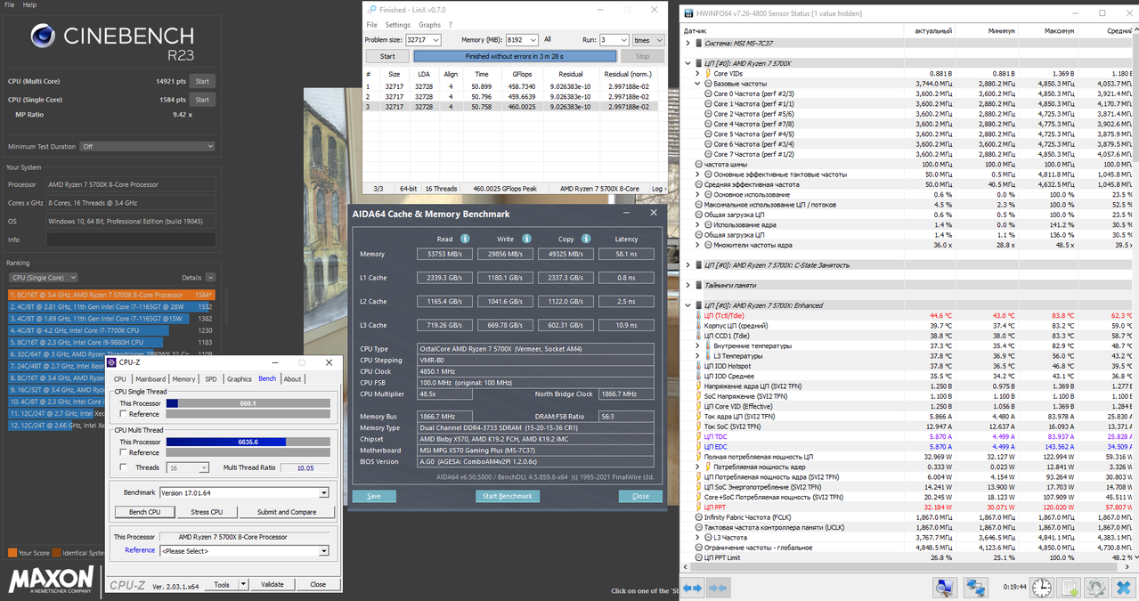Open LinX Graphs menu
The height and width of the screenshot is (601, 1139).
pyautogui.click(x=429, y=25)
